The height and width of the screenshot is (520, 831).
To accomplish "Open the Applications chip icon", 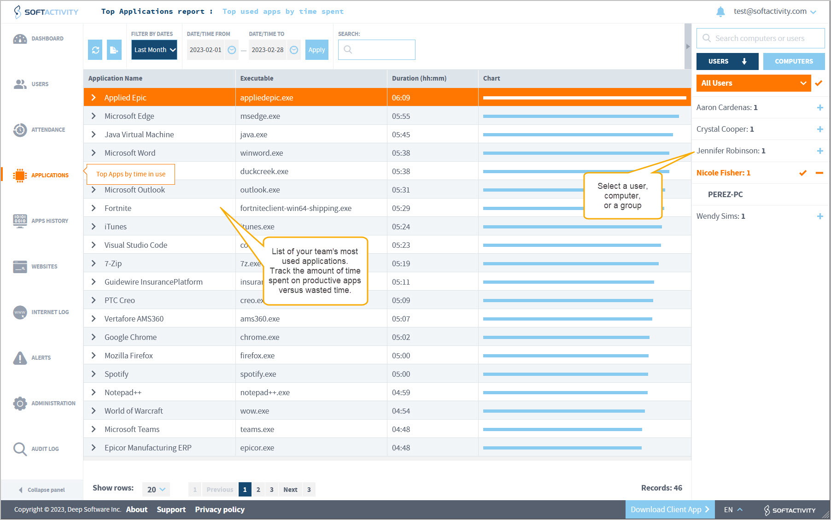I will (x=20, y=175).
